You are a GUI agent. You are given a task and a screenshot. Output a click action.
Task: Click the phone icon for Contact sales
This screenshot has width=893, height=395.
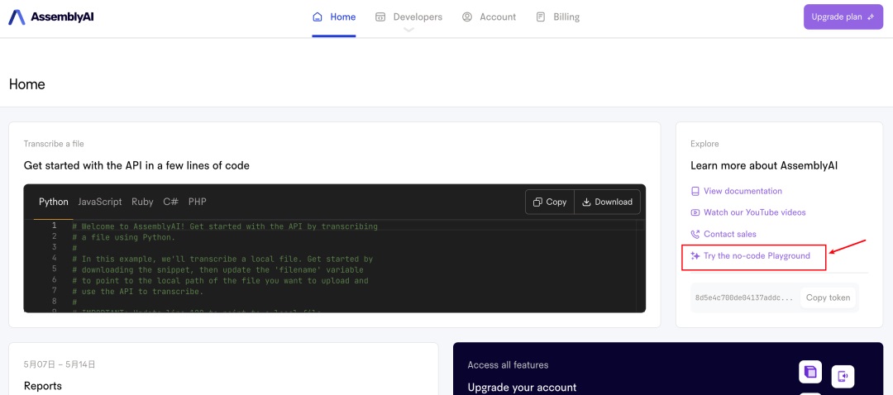pyautogui.click(x=695, y=234)
